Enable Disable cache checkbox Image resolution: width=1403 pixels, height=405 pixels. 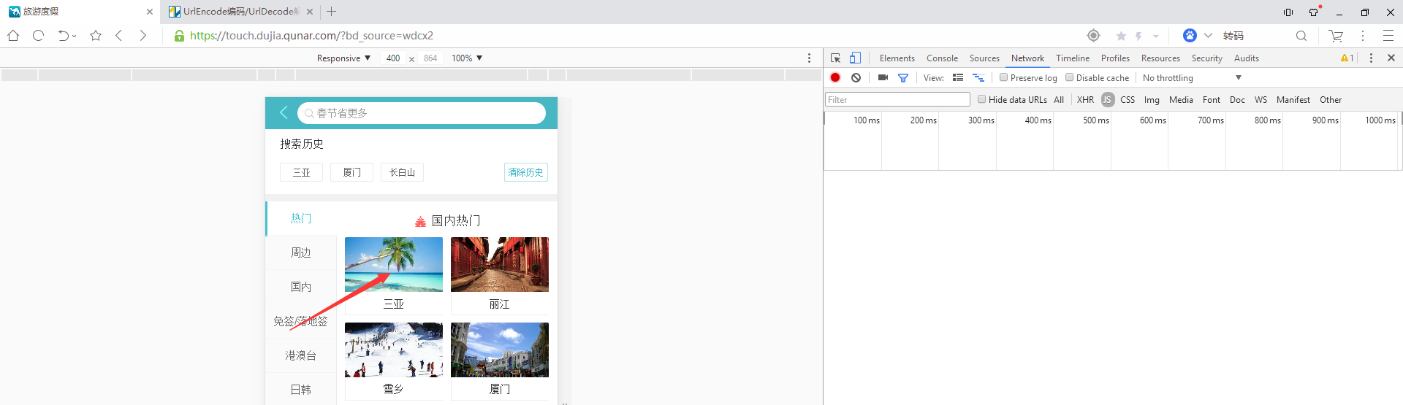[1070, 77]
